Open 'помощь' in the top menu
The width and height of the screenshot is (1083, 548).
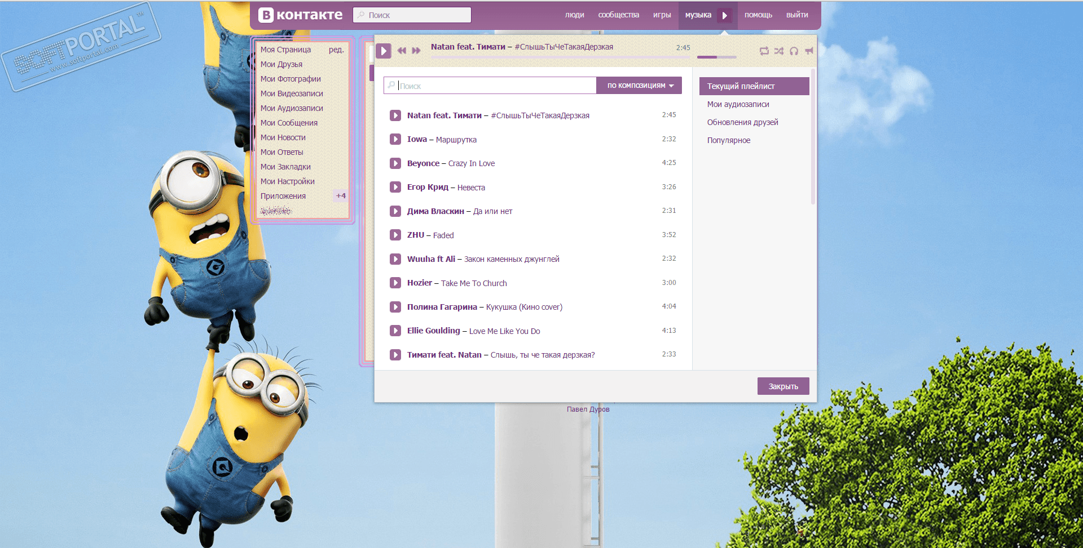(758, 15)
